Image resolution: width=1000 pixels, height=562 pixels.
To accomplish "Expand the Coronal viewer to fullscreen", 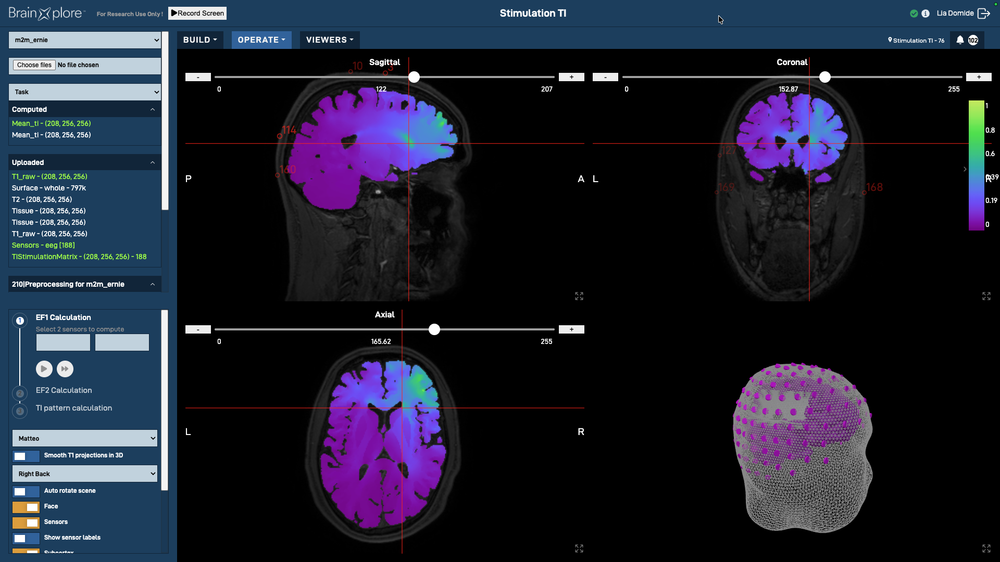I will [986, 296].
